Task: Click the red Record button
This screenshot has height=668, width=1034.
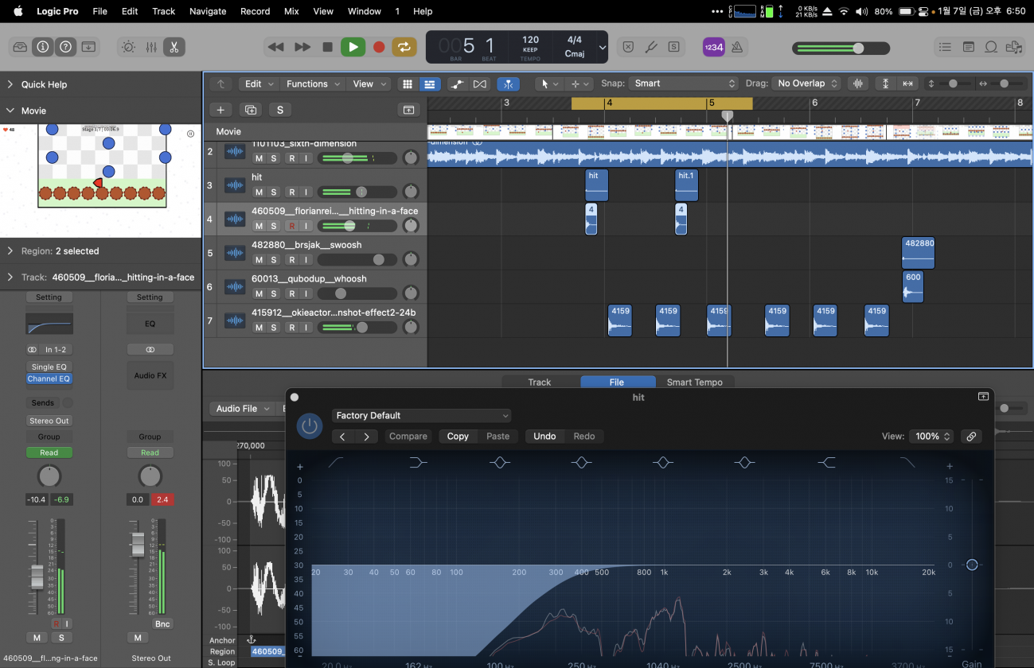Action: coord(379,47)
